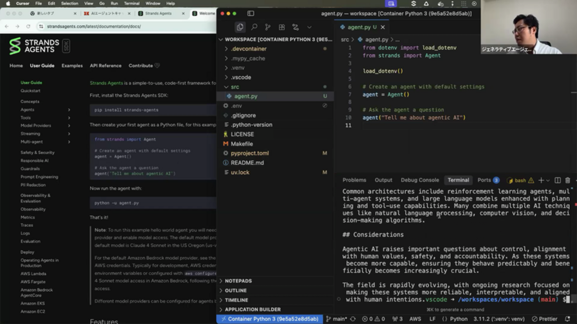The width and height of the screenshot is (577, 324).
Task: Collapse the WORKSPACE root folder section
Action: click(275, 39)
